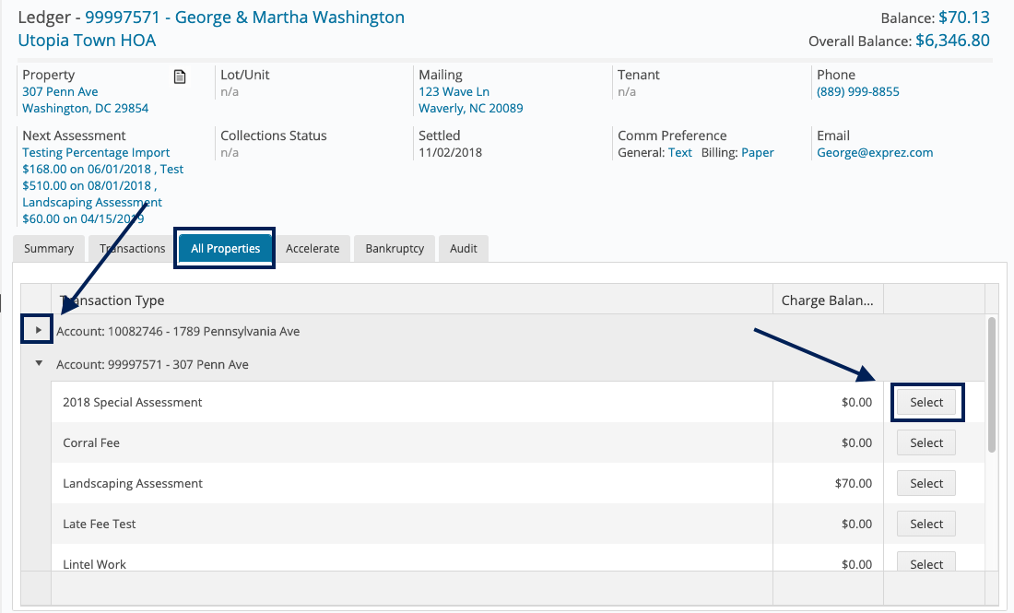The height and width of the screenshot is (613, 1014).
Task: Open Landscaping Assessment next assessment link
Action: pyautogui.click(x=92, y=203)
